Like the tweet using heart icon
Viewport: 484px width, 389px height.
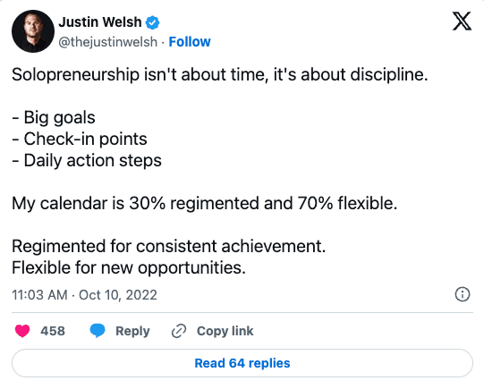[22, 331]
